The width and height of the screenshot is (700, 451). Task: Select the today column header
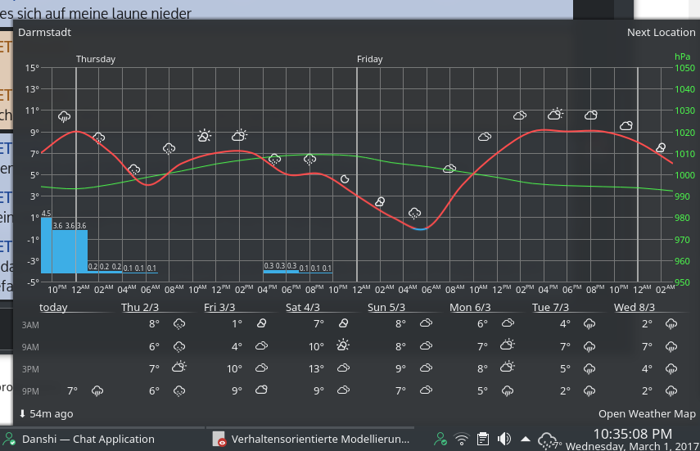[x=53, y=307]
